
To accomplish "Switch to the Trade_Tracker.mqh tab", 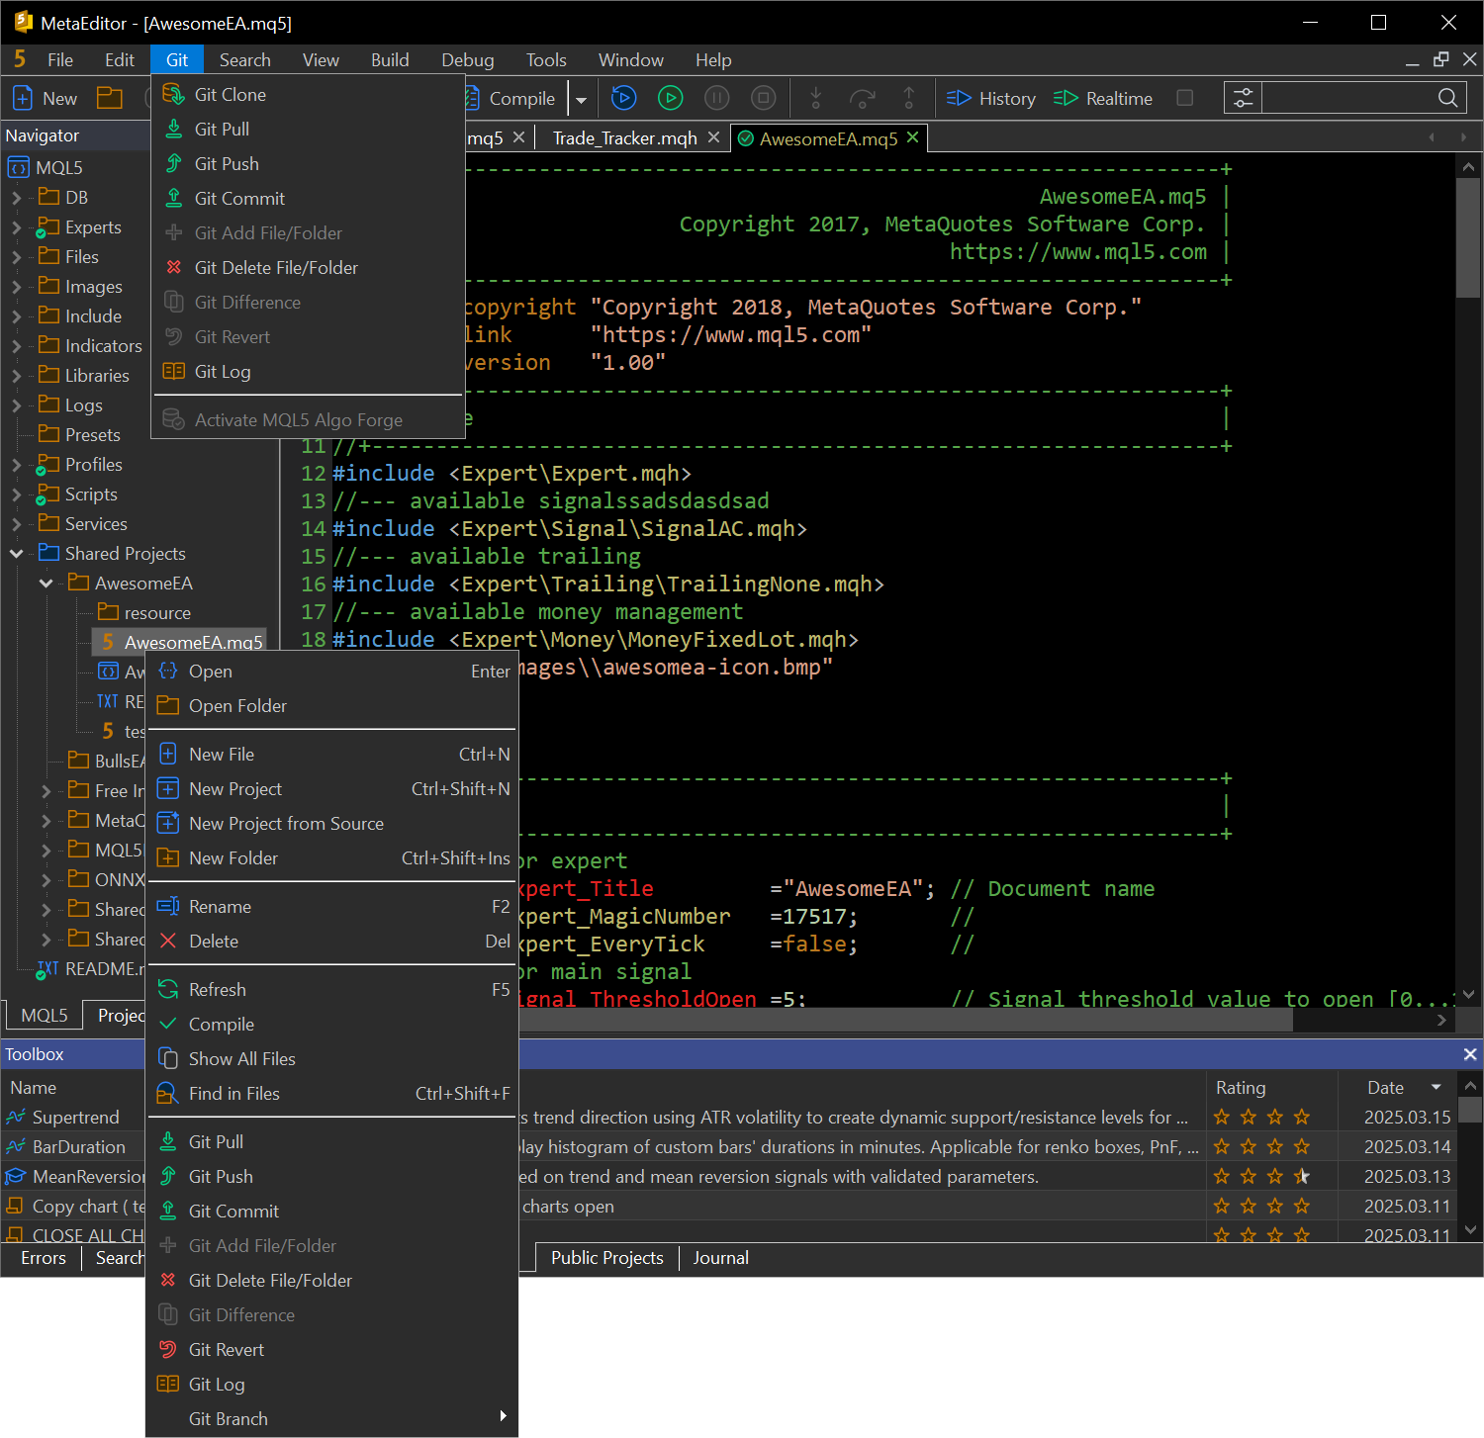I will (624, 138).
